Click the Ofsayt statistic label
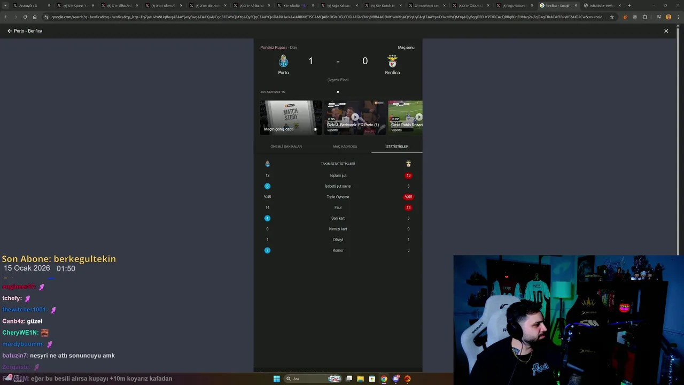Image resolution: width=684 pixels, height=385 pixels. coord(338,240)
